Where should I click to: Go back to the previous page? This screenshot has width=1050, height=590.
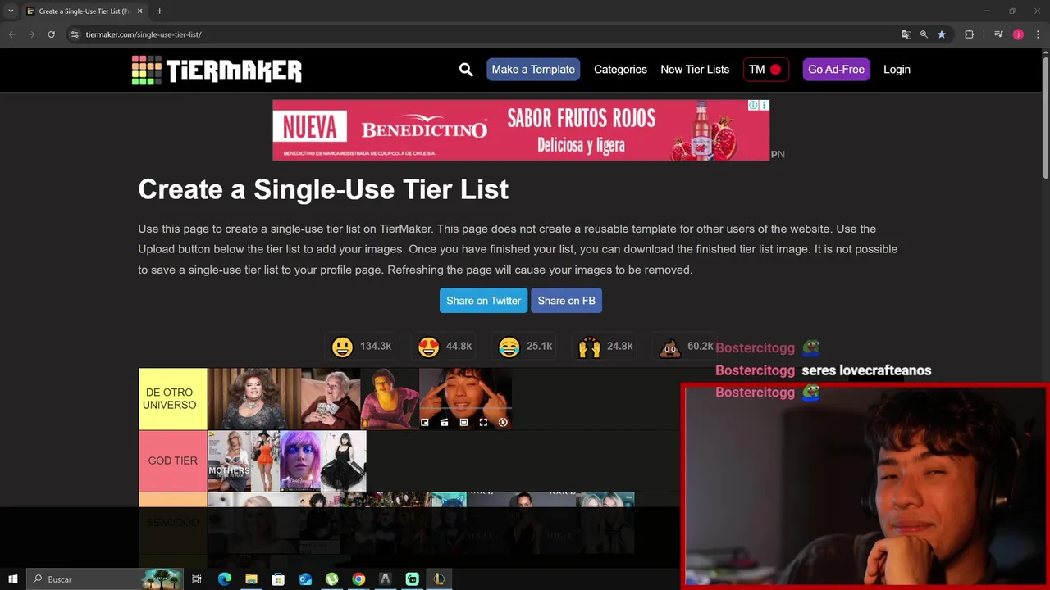[11, 34]
